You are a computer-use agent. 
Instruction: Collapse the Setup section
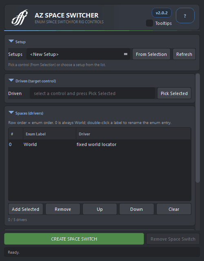pos(11,41)
